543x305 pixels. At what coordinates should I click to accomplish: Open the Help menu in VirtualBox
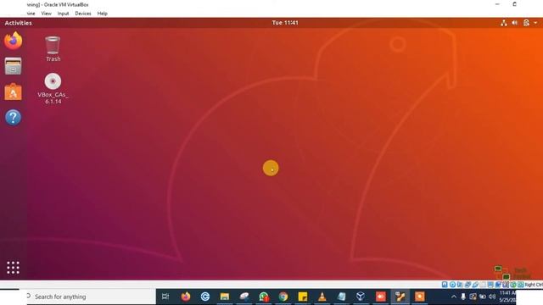pyautogui.click(x=102, y=14)
